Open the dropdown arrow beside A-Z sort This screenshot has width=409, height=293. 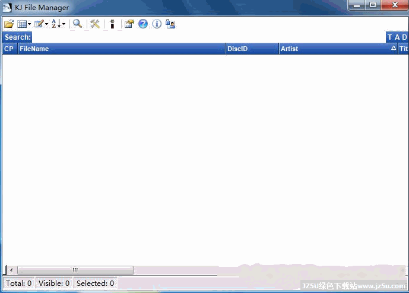coord(64,24)
